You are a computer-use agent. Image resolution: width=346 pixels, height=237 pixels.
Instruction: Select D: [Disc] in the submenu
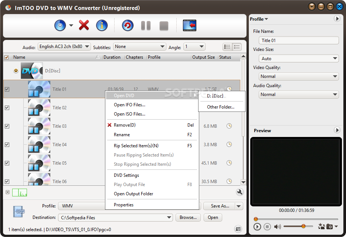coord(222,96)
